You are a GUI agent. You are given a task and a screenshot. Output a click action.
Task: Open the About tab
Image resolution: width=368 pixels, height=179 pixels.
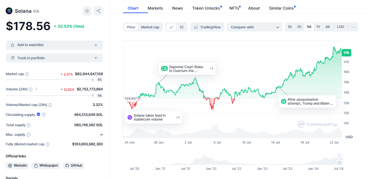254,8
